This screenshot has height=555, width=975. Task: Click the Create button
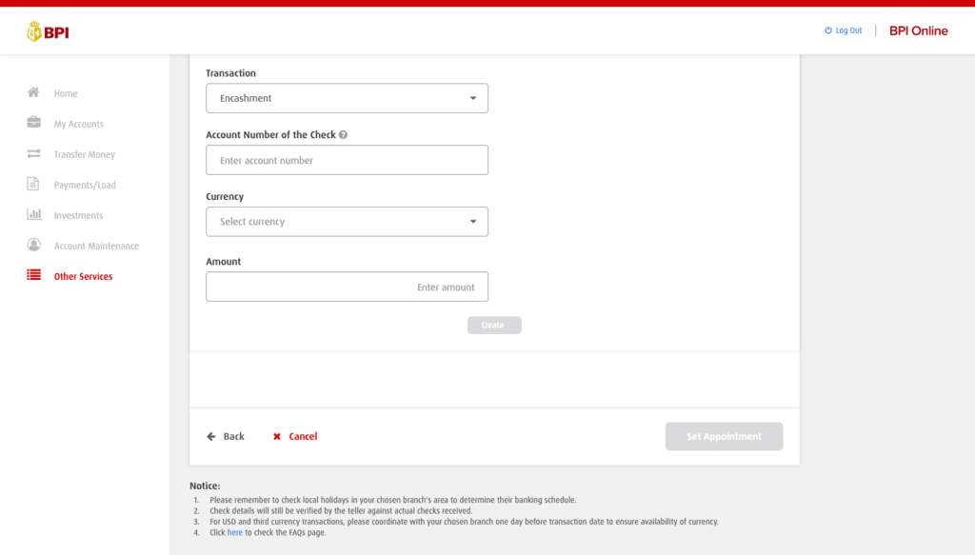(x=493, y=326)
